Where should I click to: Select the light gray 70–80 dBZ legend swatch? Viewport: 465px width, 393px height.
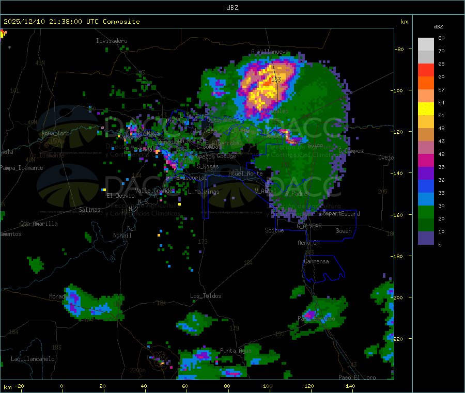click(426, 44)
